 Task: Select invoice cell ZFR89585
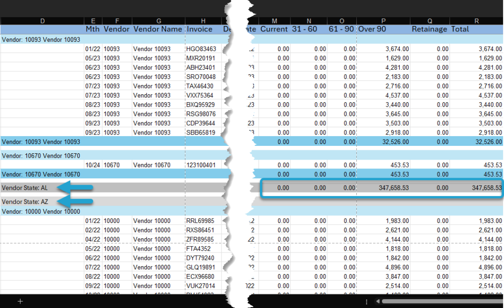[x=203, y=240]
